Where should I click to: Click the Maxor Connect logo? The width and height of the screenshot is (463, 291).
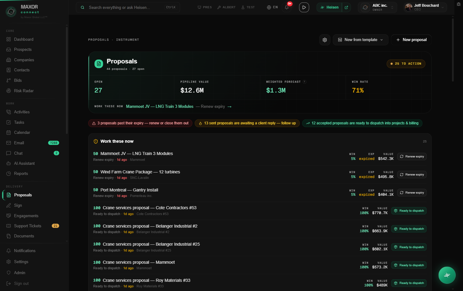(11, 12)
